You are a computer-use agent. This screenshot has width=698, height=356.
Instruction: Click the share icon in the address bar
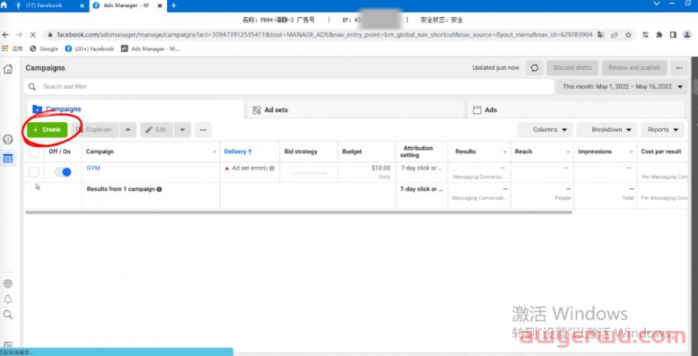tap(614, 35)
